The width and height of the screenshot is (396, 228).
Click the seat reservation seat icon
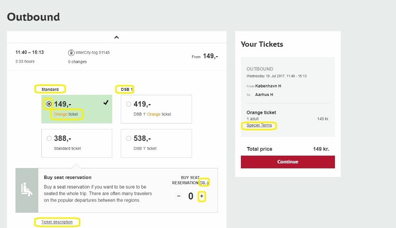tap(27, 190)
